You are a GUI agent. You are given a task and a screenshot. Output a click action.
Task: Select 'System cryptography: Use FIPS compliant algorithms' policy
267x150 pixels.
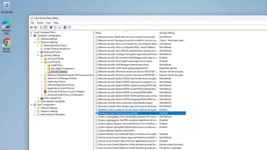pyautogui.click(x=128, y=120)
